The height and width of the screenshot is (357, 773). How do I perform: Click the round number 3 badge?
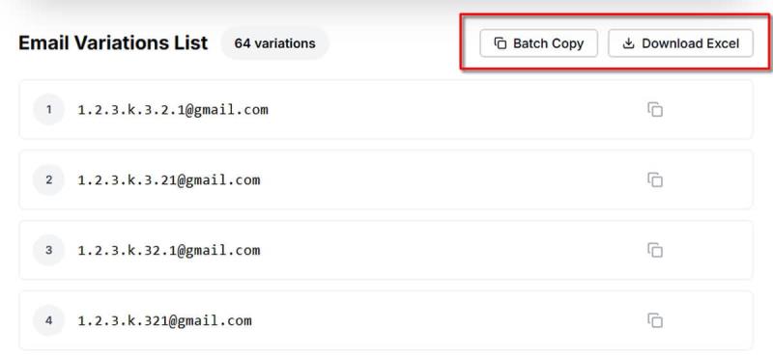49,250
